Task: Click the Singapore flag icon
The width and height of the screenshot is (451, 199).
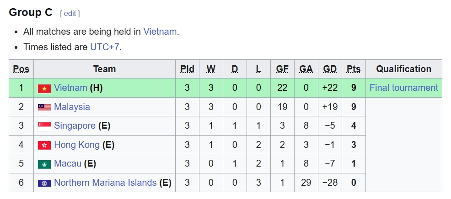Action: point(44,126)
